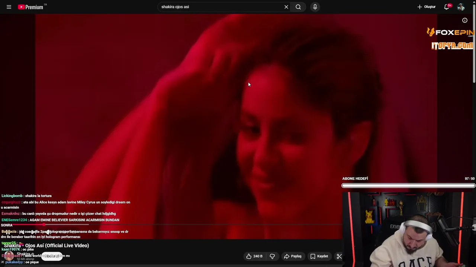476x267 pixels.
Task: Share the video via Paylaş
Action: point(293,256)
